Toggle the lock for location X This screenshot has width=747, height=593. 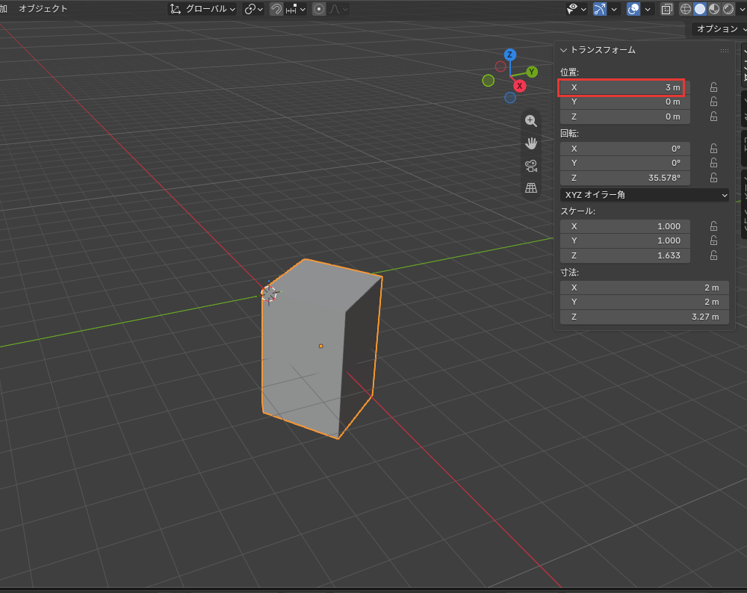pyautogui.click(x=713, y=87)
